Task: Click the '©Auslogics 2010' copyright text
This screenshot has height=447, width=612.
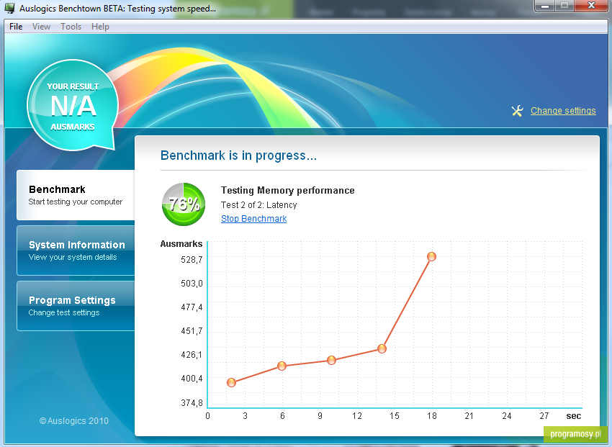Action: click(73, 421)
